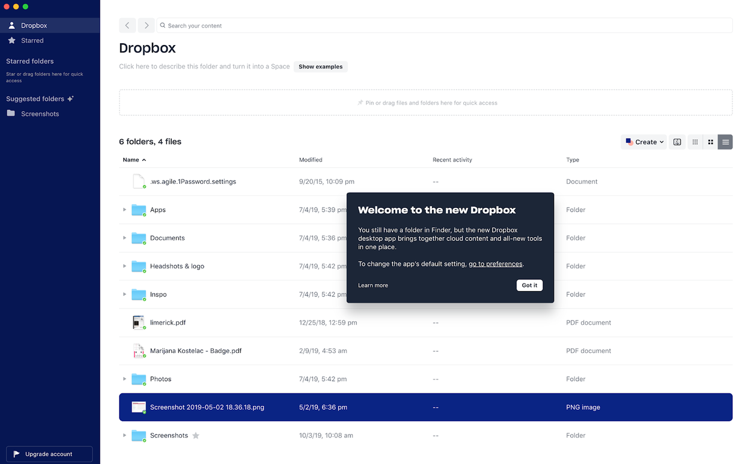The height and width of the screenshot is (464, 745).
Task: Click the limerick.pdf file thumbnail
Action: [x=139, y=322]
